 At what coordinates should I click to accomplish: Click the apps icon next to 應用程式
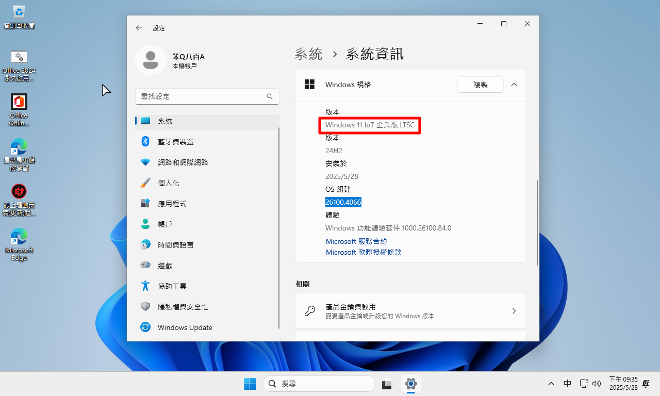pos(145,204)
